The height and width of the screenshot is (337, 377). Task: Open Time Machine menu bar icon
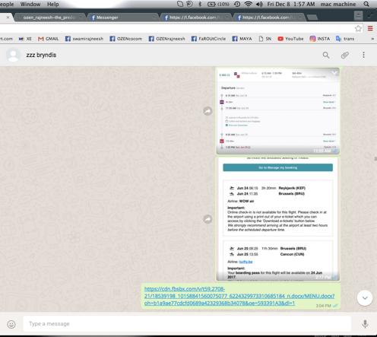coord(237,4)
